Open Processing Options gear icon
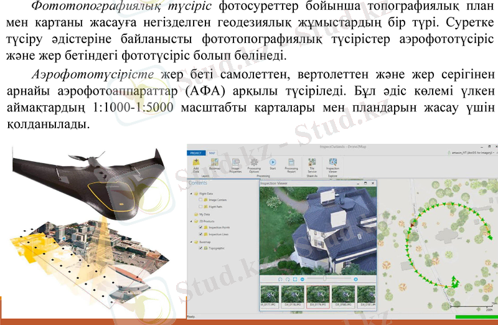This screenshot has width=498, height=325. pos(254,162)
